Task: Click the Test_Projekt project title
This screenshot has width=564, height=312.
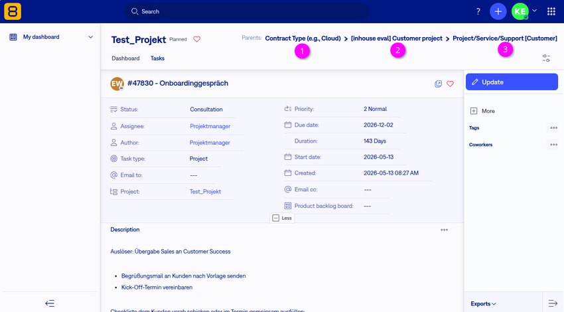Action: [139, 40]
